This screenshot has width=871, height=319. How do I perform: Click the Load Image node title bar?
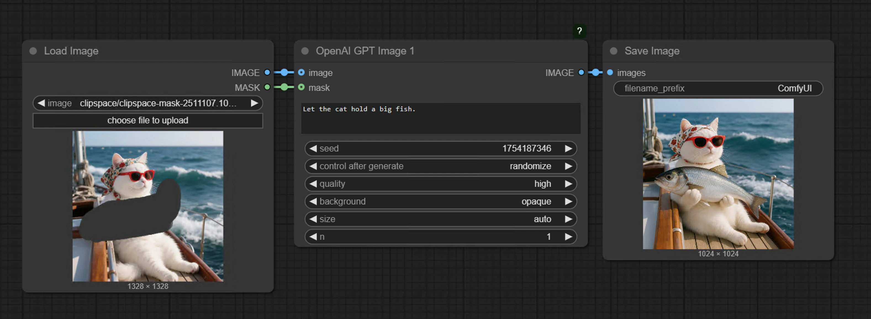tap(71, 51)
